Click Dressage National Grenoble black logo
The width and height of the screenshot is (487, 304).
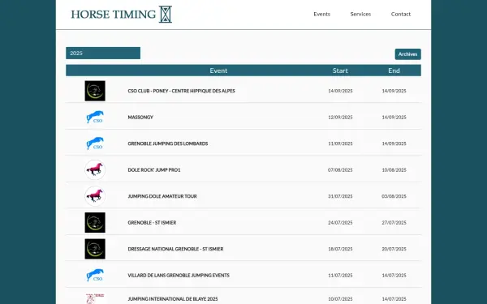(x=95, y=249)
